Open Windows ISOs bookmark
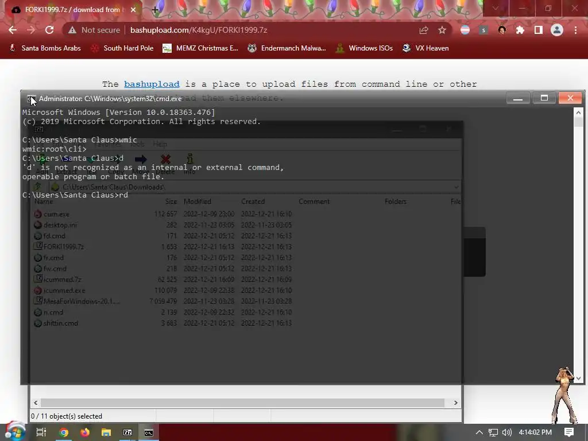 pos(364,48)
